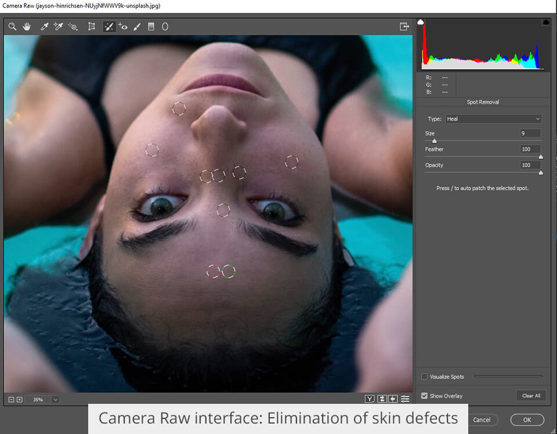Disable the Show Overlay option
Screen dimensions: 557x434
[425, 396]
